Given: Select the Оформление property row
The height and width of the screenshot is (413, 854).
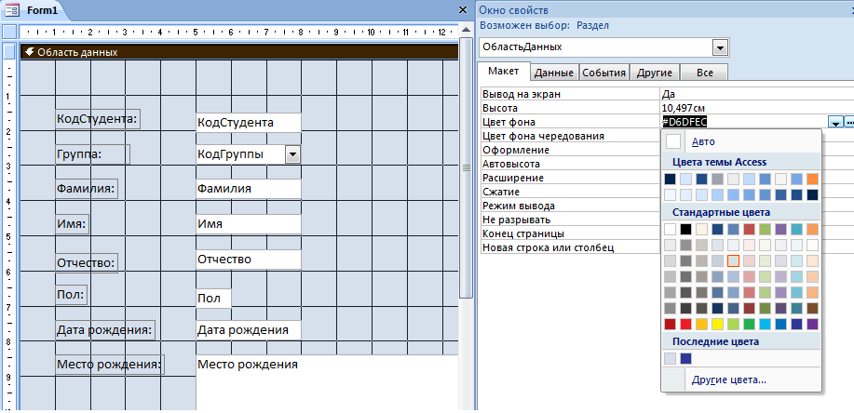Looking at the screenshot, I should [570, 150].
